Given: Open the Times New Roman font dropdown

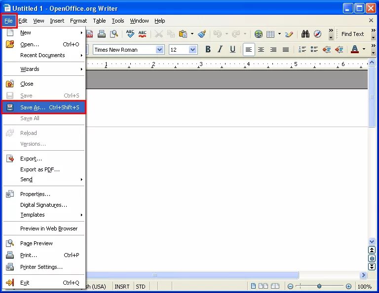Looking at the screenshot, I should [159, 50].
